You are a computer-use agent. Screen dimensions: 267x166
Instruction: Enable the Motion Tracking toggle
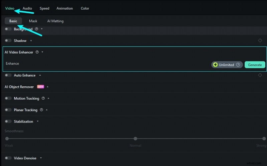coord(8,98)
